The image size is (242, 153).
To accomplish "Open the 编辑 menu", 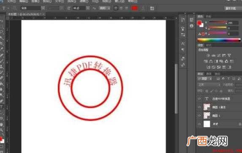I will [24, 1].
